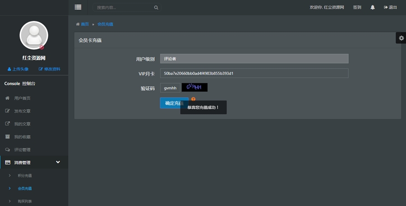Click the VIP月卡 card code field
This screenshot has height=206, width=406.
[254, 73]
